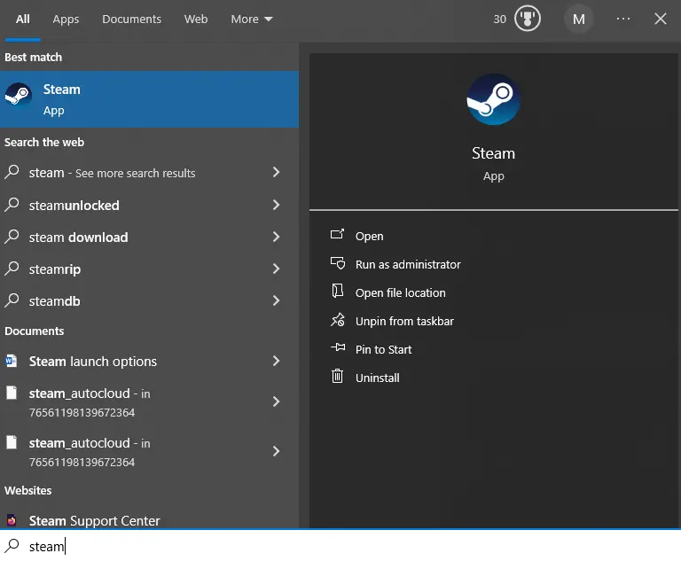Expand the More dropdown
This screenshot has width=681, height=561.
tap(252, 19)
